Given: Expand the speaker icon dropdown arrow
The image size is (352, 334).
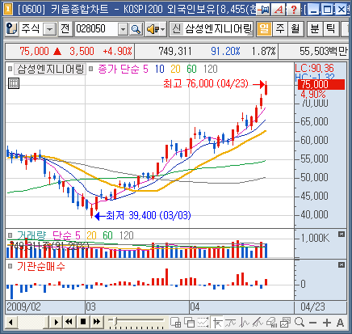Looking at the screenshot, I should [162, 29].
